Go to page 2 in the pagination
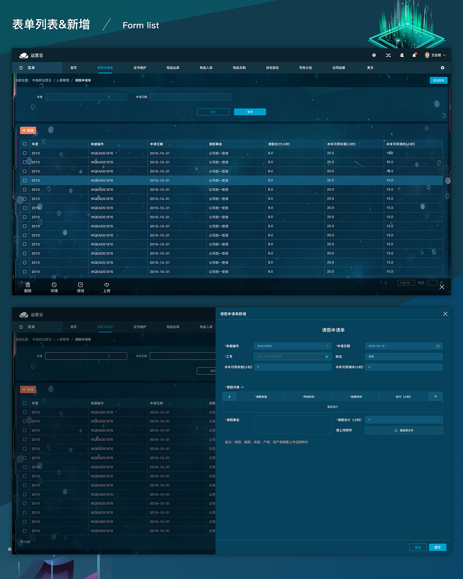Image resolution: width=463 pixels, height=579 pixels. 386,283
